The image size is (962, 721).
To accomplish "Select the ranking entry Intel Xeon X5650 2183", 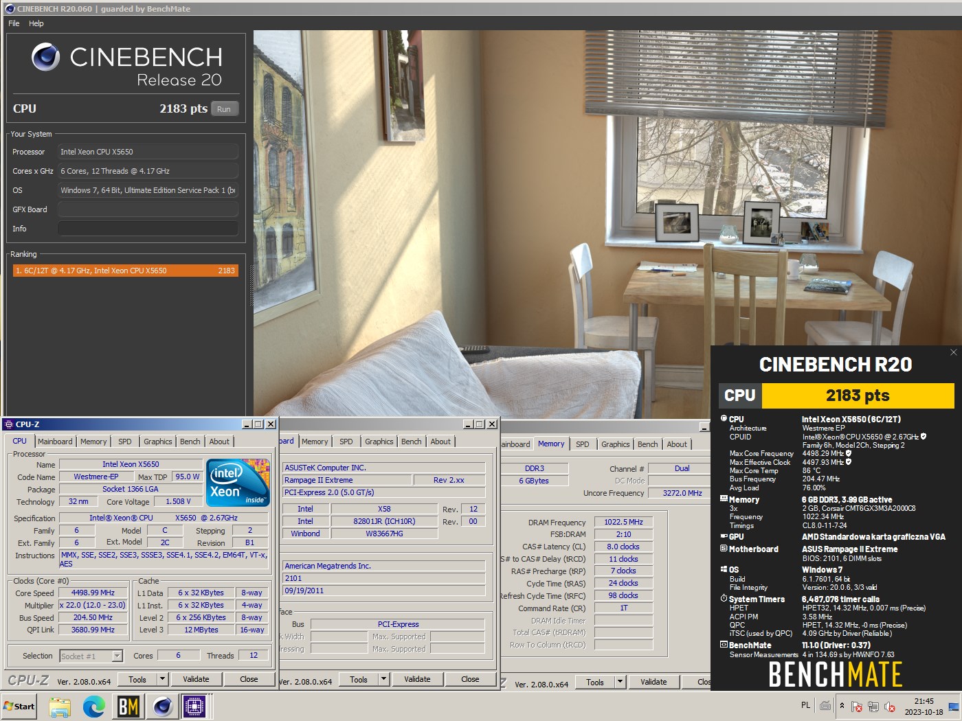I will (x=125, y=271).
